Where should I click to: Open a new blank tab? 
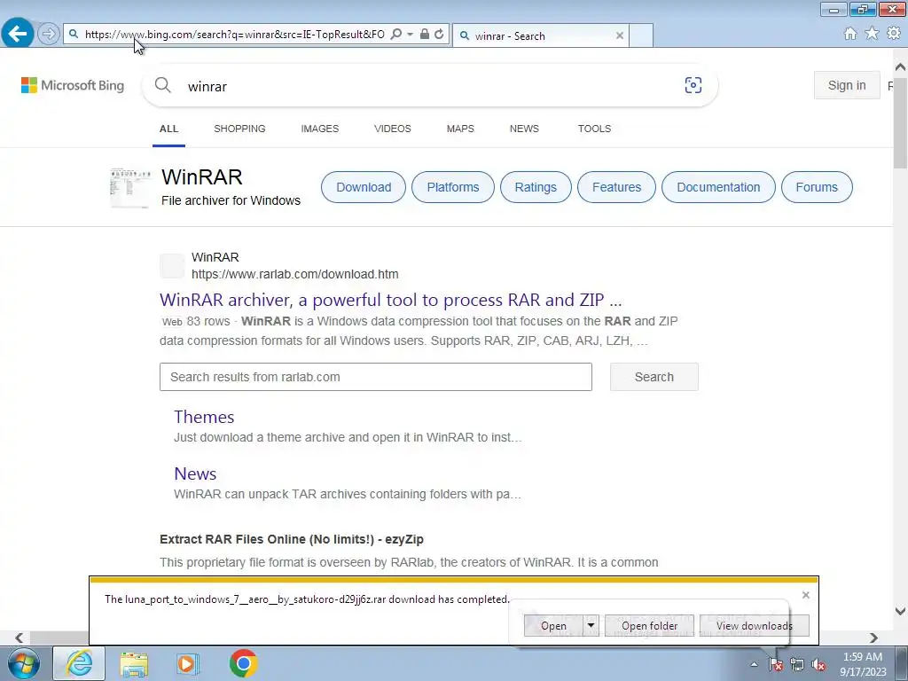point(641,35)
